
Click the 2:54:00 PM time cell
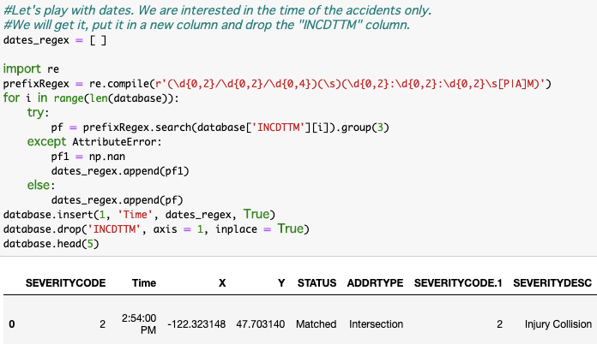coord(139,323)
